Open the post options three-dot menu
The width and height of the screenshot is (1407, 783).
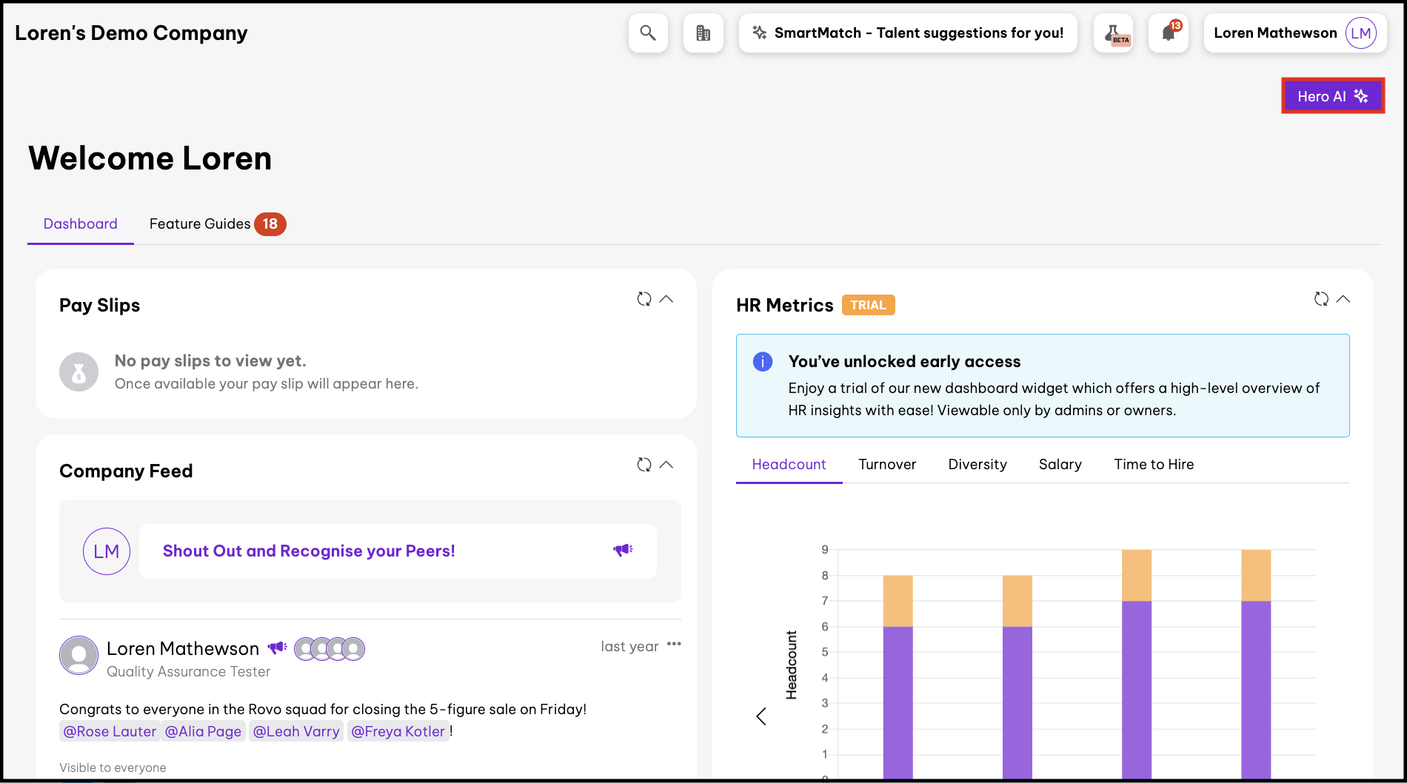(674, 644)
